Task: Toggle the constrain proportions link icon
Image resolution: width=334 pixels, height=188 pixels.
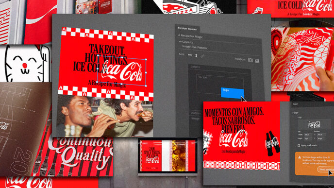Action: [x=202, y=56]
